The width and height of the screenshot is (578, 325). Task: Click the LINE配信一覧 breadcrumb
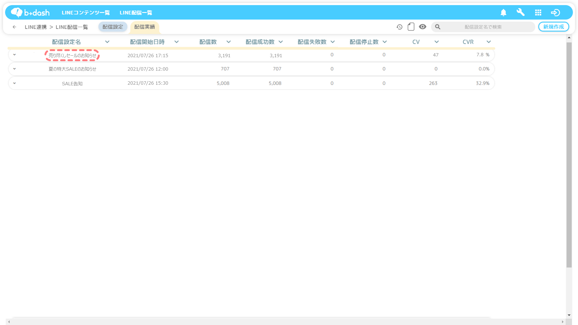coord(72,27)
